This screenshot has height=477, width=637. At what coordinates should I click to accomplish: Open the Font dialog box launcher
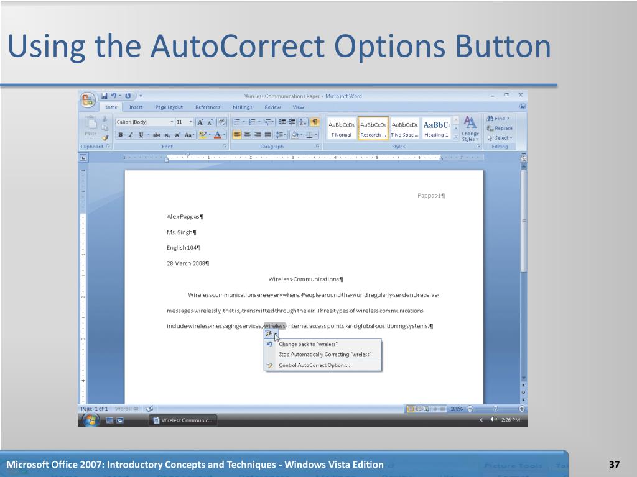(x=225, y=147)
